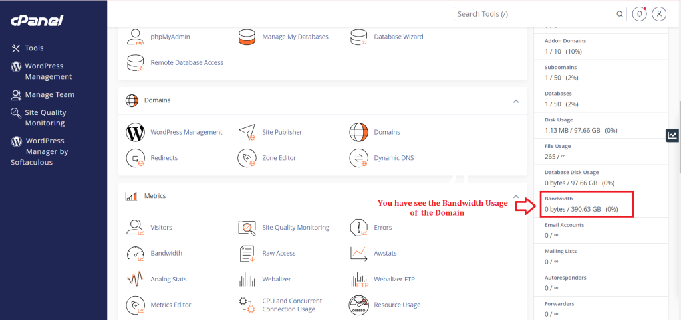This screenshot has height=320, width=681.
Task: Click the Analog Stats icon
Action: [x=136, y=280]
